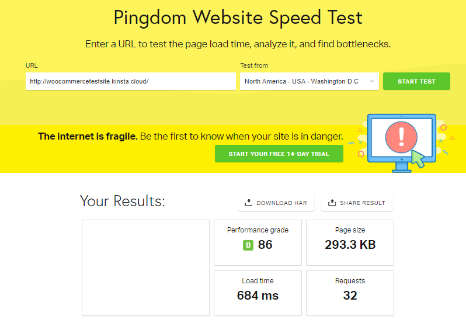This screenshot has width=466, height=323.
Task: Click the Your Results heading
Action: pyautogui.click(x=123, y=201)
